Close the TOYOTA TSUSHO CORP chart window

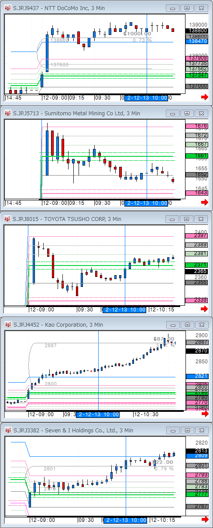point(202,219)
